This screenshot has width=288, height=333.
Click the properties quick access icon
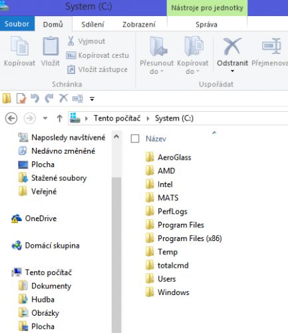(x=21, y=99)
